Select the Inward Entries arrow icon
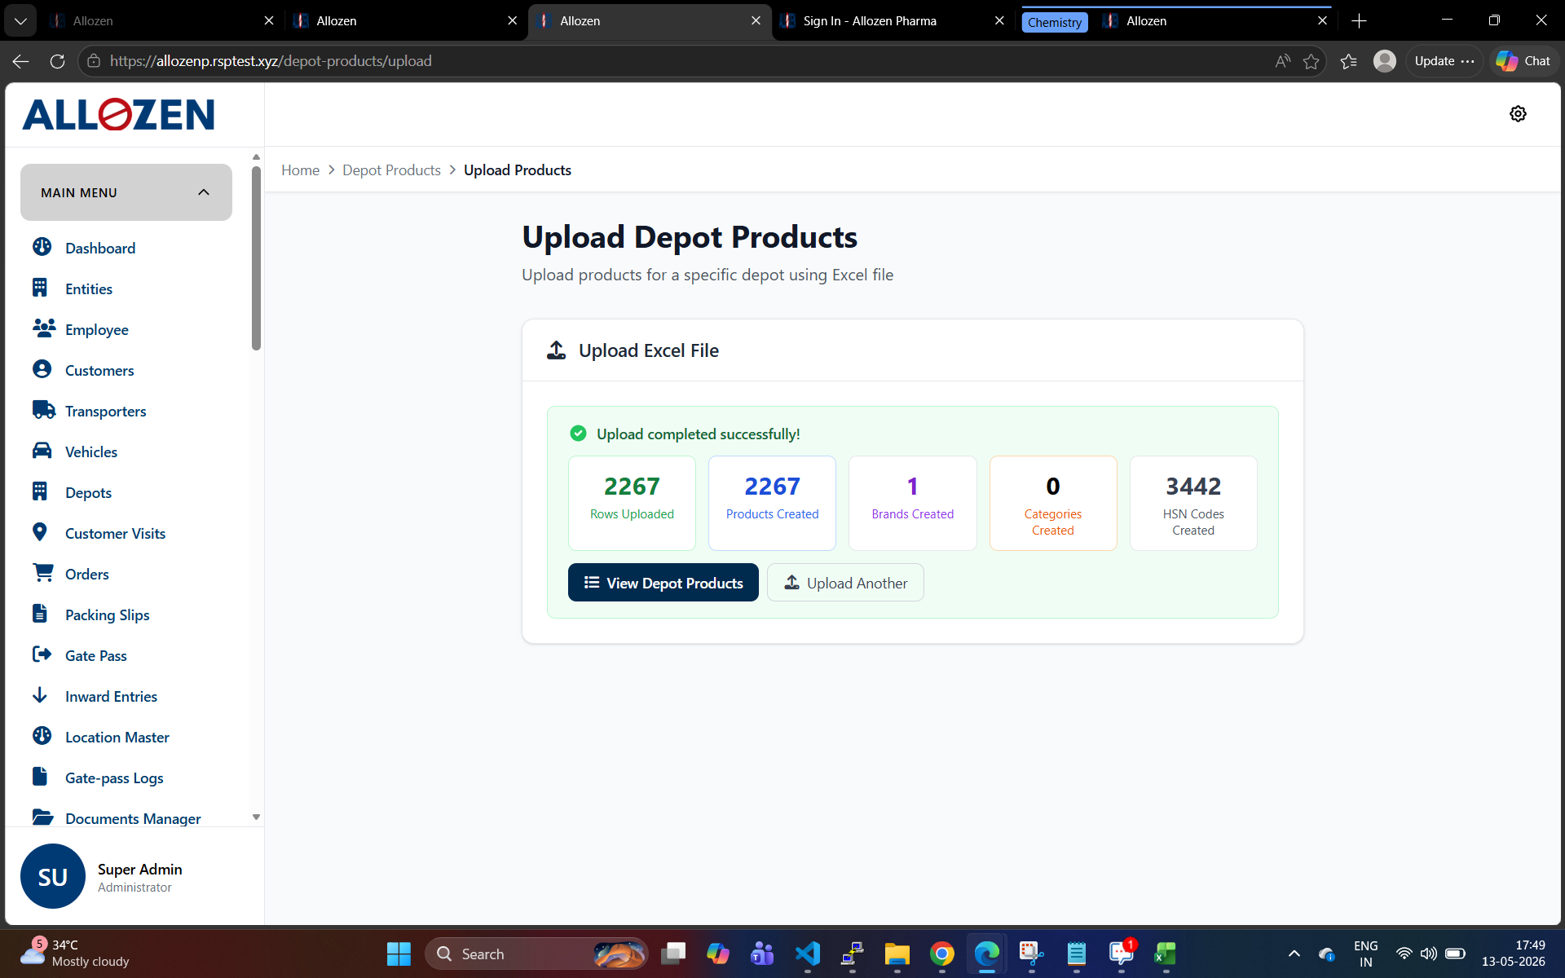 39,695
